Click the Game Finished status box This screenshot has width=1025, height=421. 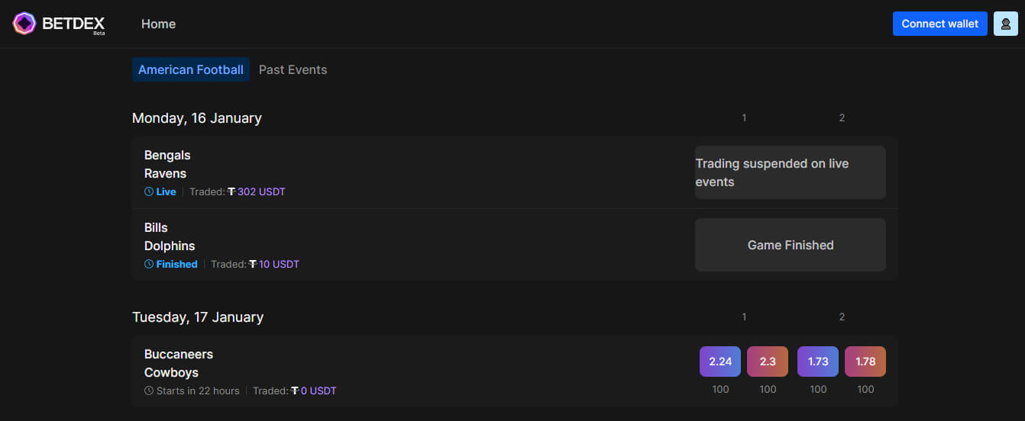[791, 245]
